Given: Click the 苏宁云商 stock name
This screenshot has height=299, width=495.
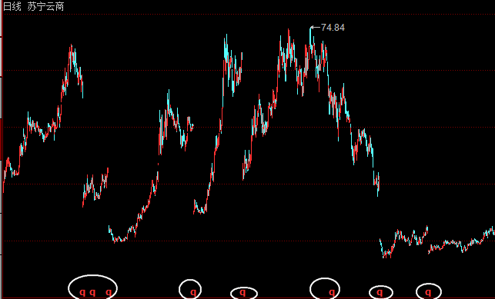Looking at the screenshot, I should point(45,6).
